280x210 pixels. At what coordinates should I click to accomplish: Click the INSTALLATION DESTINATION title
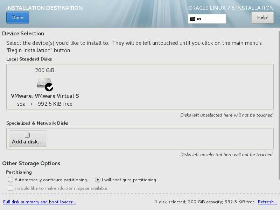44,8
